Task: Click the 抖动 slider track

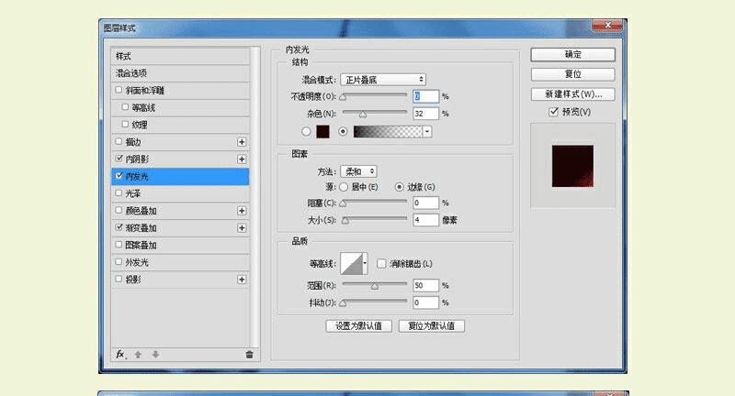Action: pyautogui.click(x=374, y=302)
